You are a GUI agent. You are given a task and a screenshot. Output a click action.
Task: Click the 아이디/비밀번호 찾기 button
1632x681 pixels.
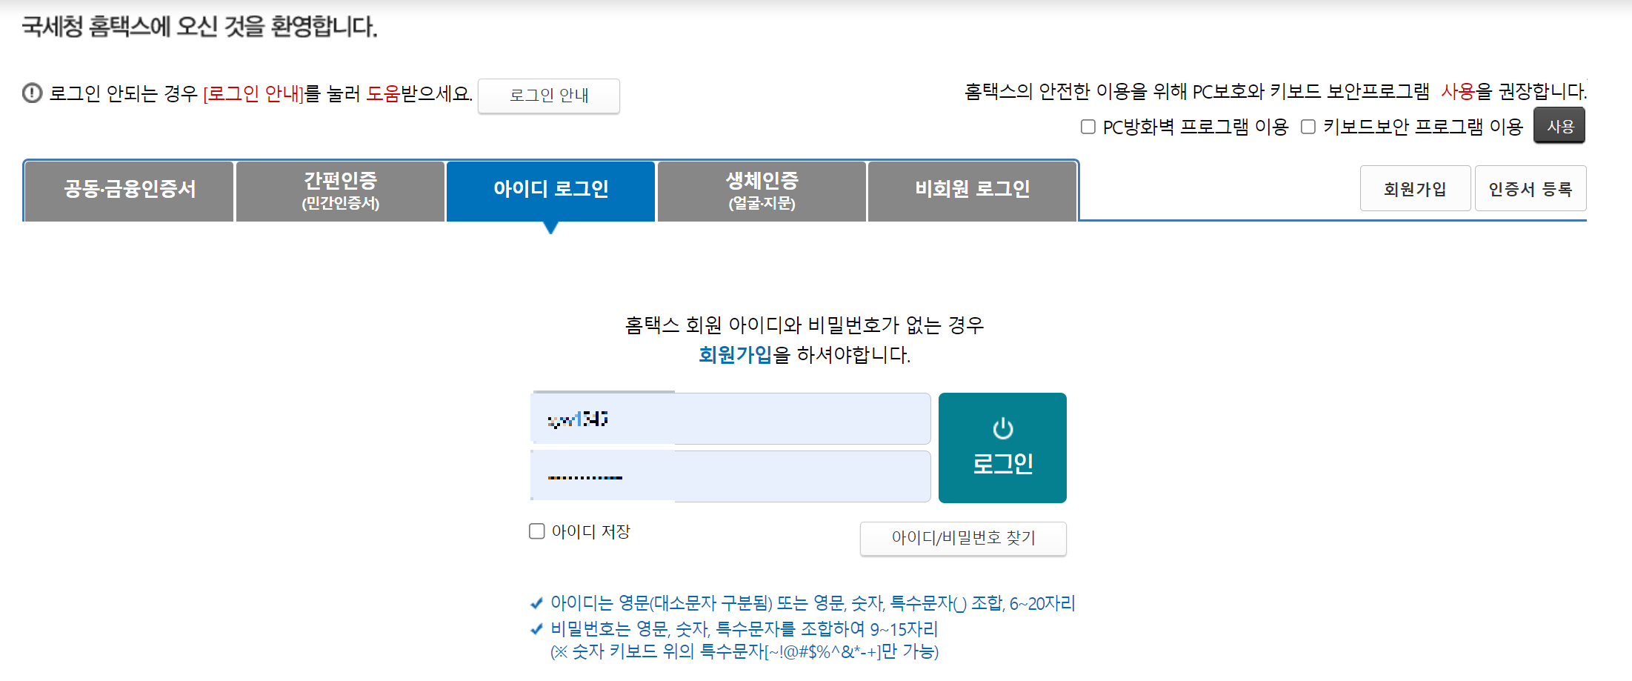[963, 538]
